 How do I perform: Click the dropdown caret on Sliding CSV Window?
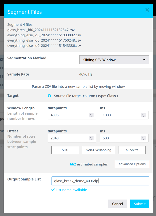click(144, 60)
